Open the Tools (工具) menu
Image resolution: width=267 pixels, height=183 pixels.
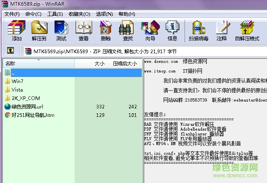(55, 14)
